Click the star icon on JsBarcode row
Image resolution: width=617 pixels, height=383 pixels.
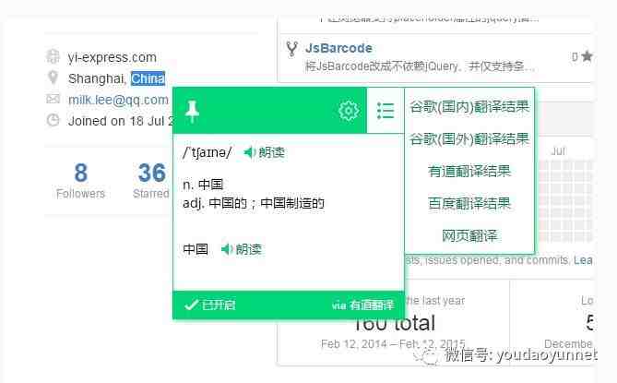pos(587,56)
